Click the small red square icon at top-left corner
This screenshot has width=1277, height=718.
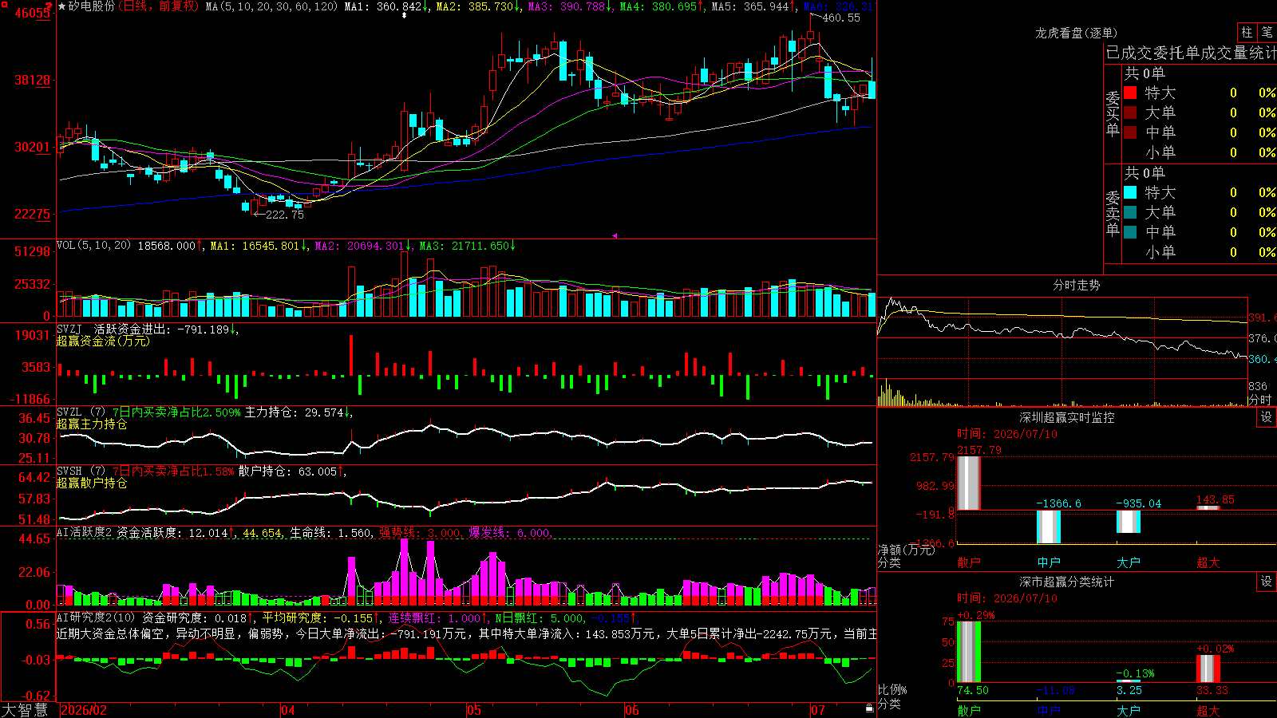3,3
